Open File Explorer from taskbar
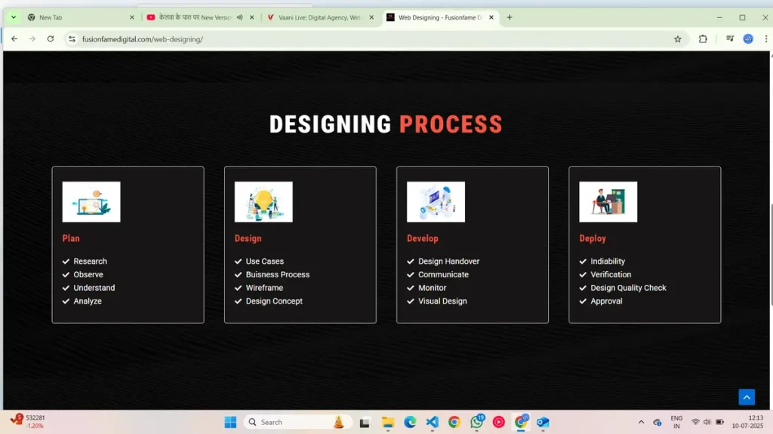Viewport: 773px width, 434px height. point(388,422)
